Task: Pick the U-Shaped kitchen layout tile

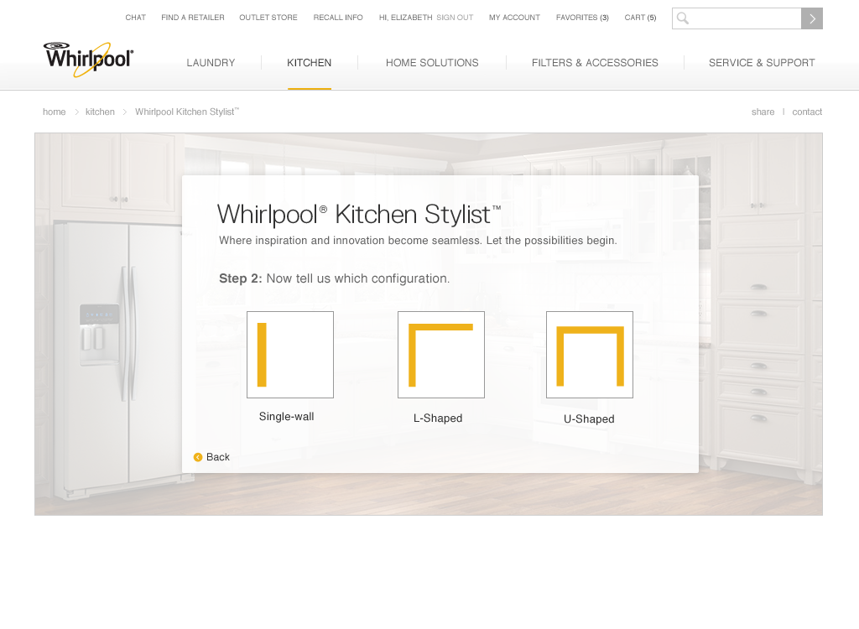Action: [590, 355]
